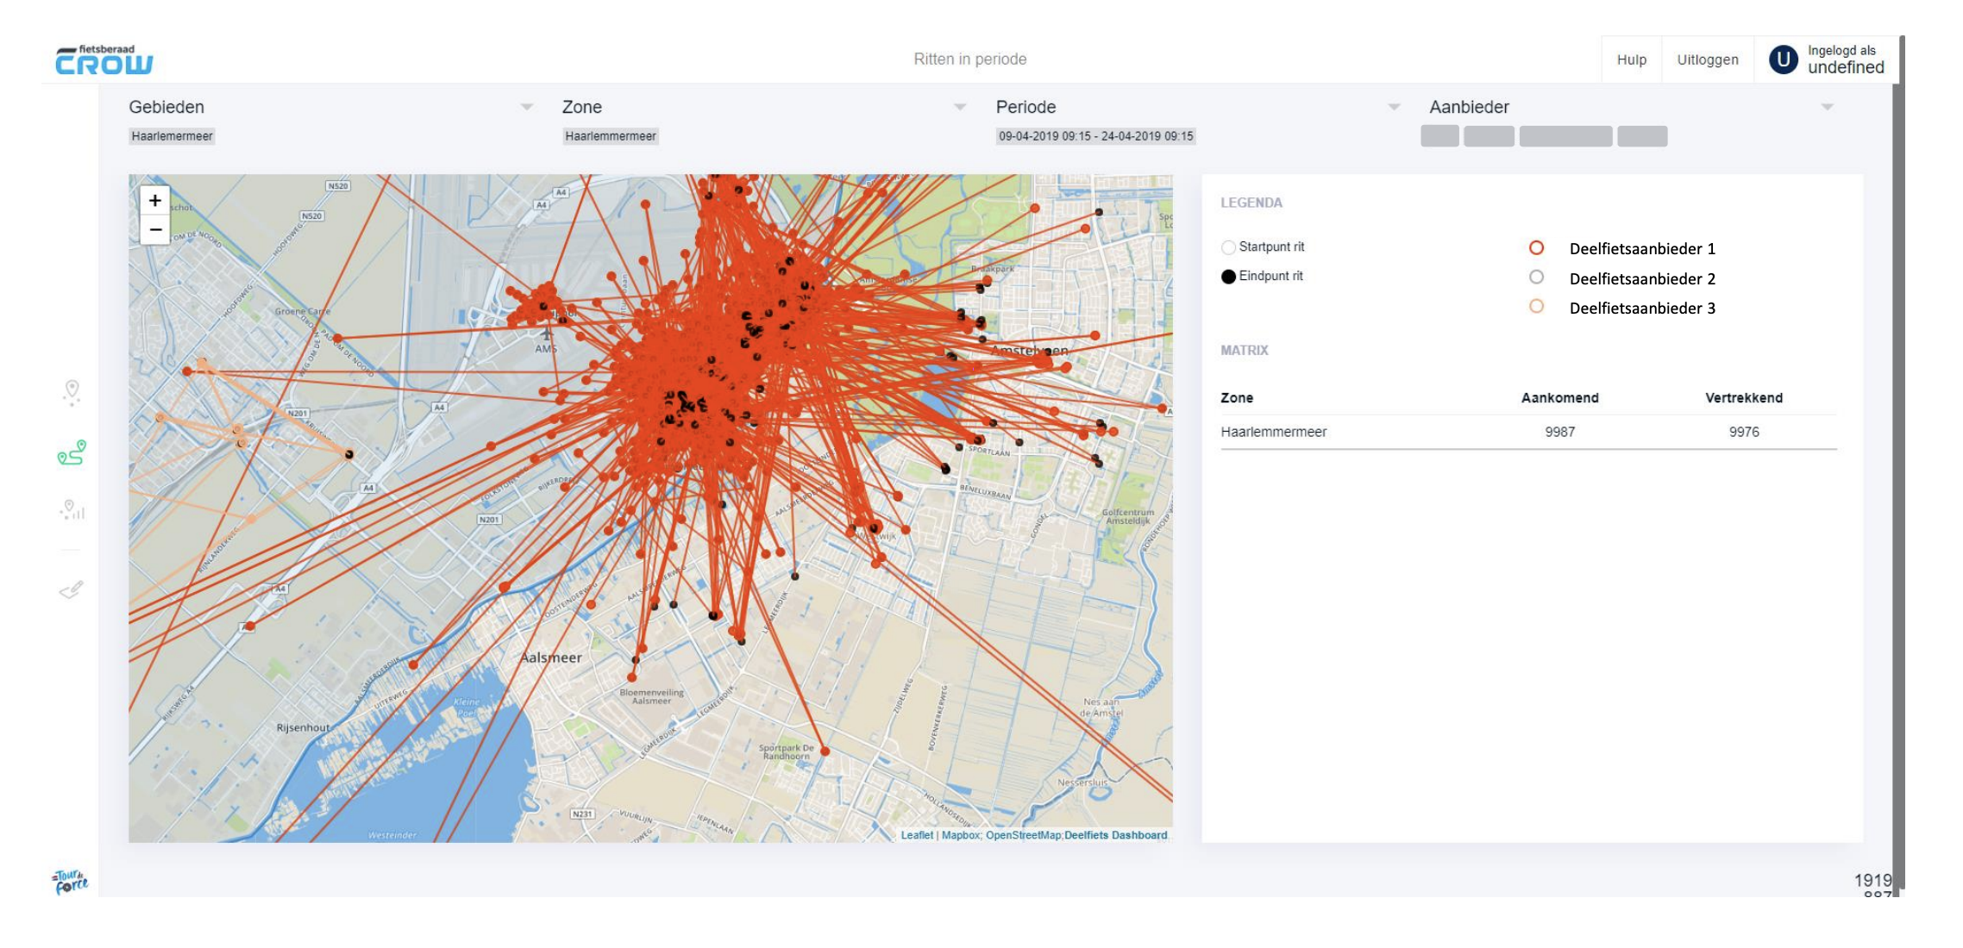The height and width of the screenshot is (948, 1963).
Task: Open the pin with bar chart view
Action: (72, 510)
